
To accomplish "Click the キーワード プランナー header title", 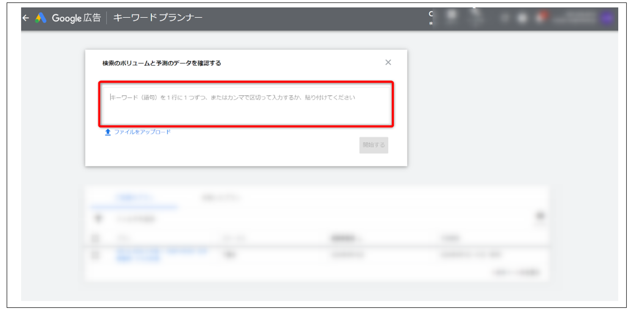I will coord(158,18).
